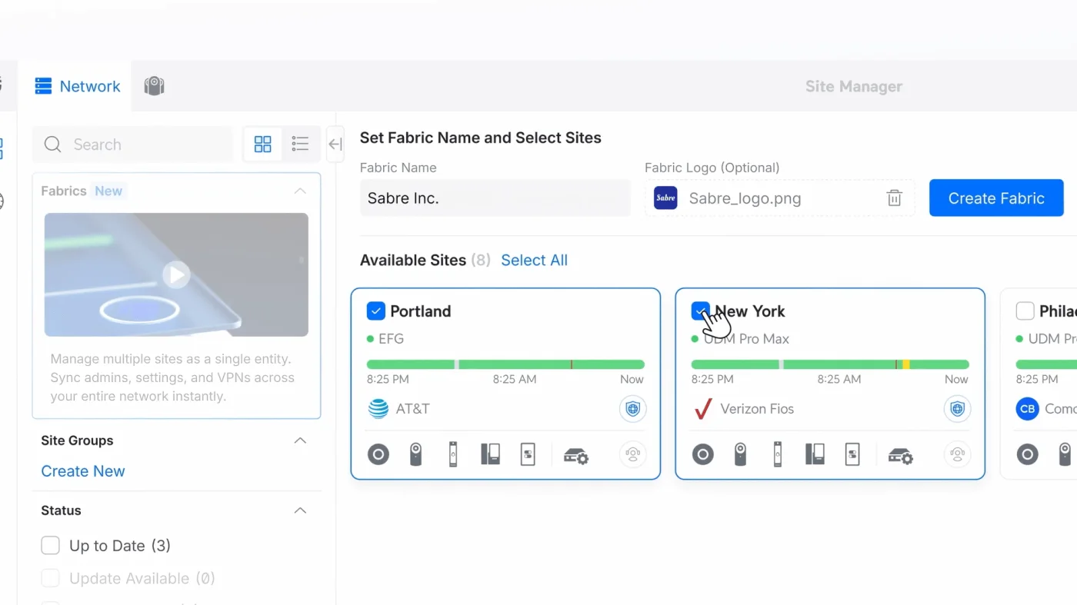Play the Fabrics intro video
Screen dimensions: 1077x605
click(x=176, y=274)
